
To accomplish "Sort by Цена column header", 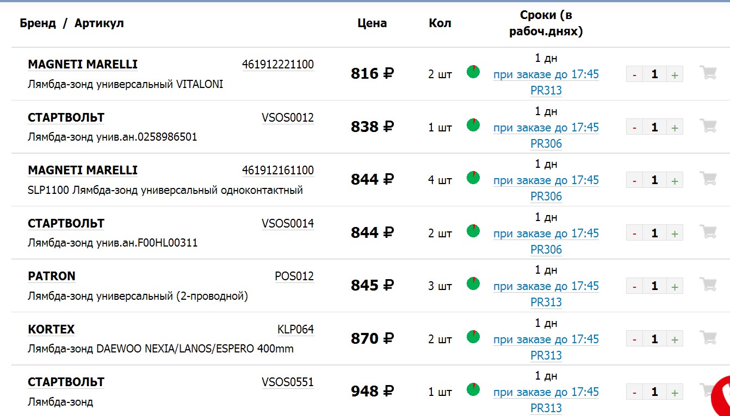I will [372, 23].
